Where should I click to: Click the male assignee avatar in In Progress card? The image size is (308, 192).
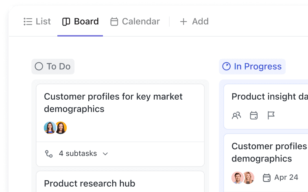coord(238,178)
